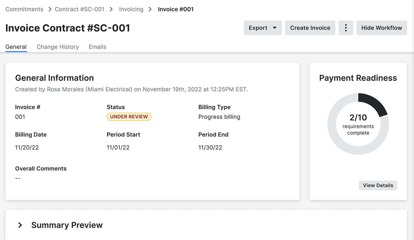Screen dimensions: 414x240
Task: Click the 2/10 requirements complete text
Action: [x=358, y=124]
